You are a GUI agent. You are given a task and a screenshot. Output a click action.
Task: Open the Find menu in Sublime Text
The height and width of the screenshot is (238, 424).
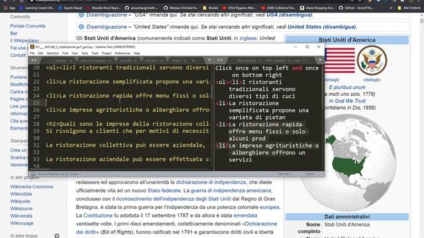coord(65,53)
